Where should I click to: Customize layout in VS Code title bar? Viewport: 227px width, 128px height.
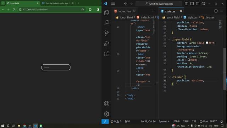203,4
